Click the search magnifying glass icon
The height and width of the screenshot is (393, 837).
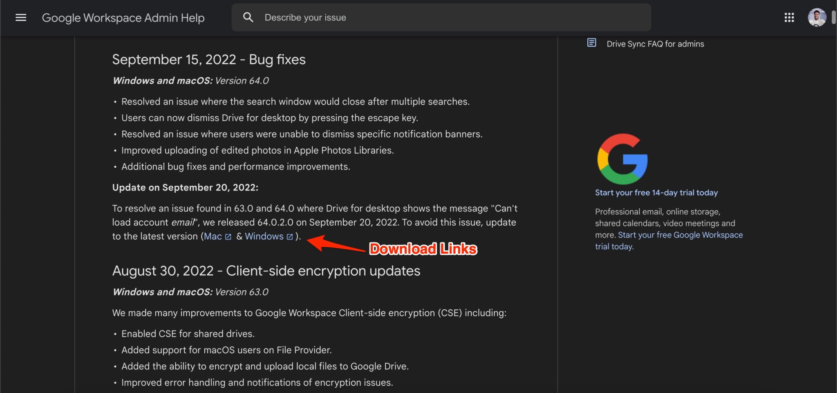click(x=248, y=17)
